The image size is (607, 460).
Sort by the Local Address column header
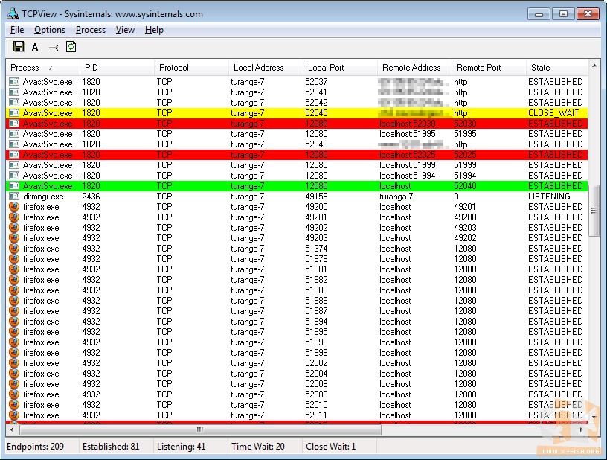[266, 68]
